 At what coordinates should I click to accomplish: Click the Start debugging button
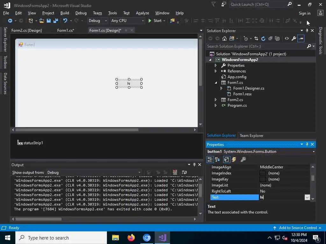(155, 21)
